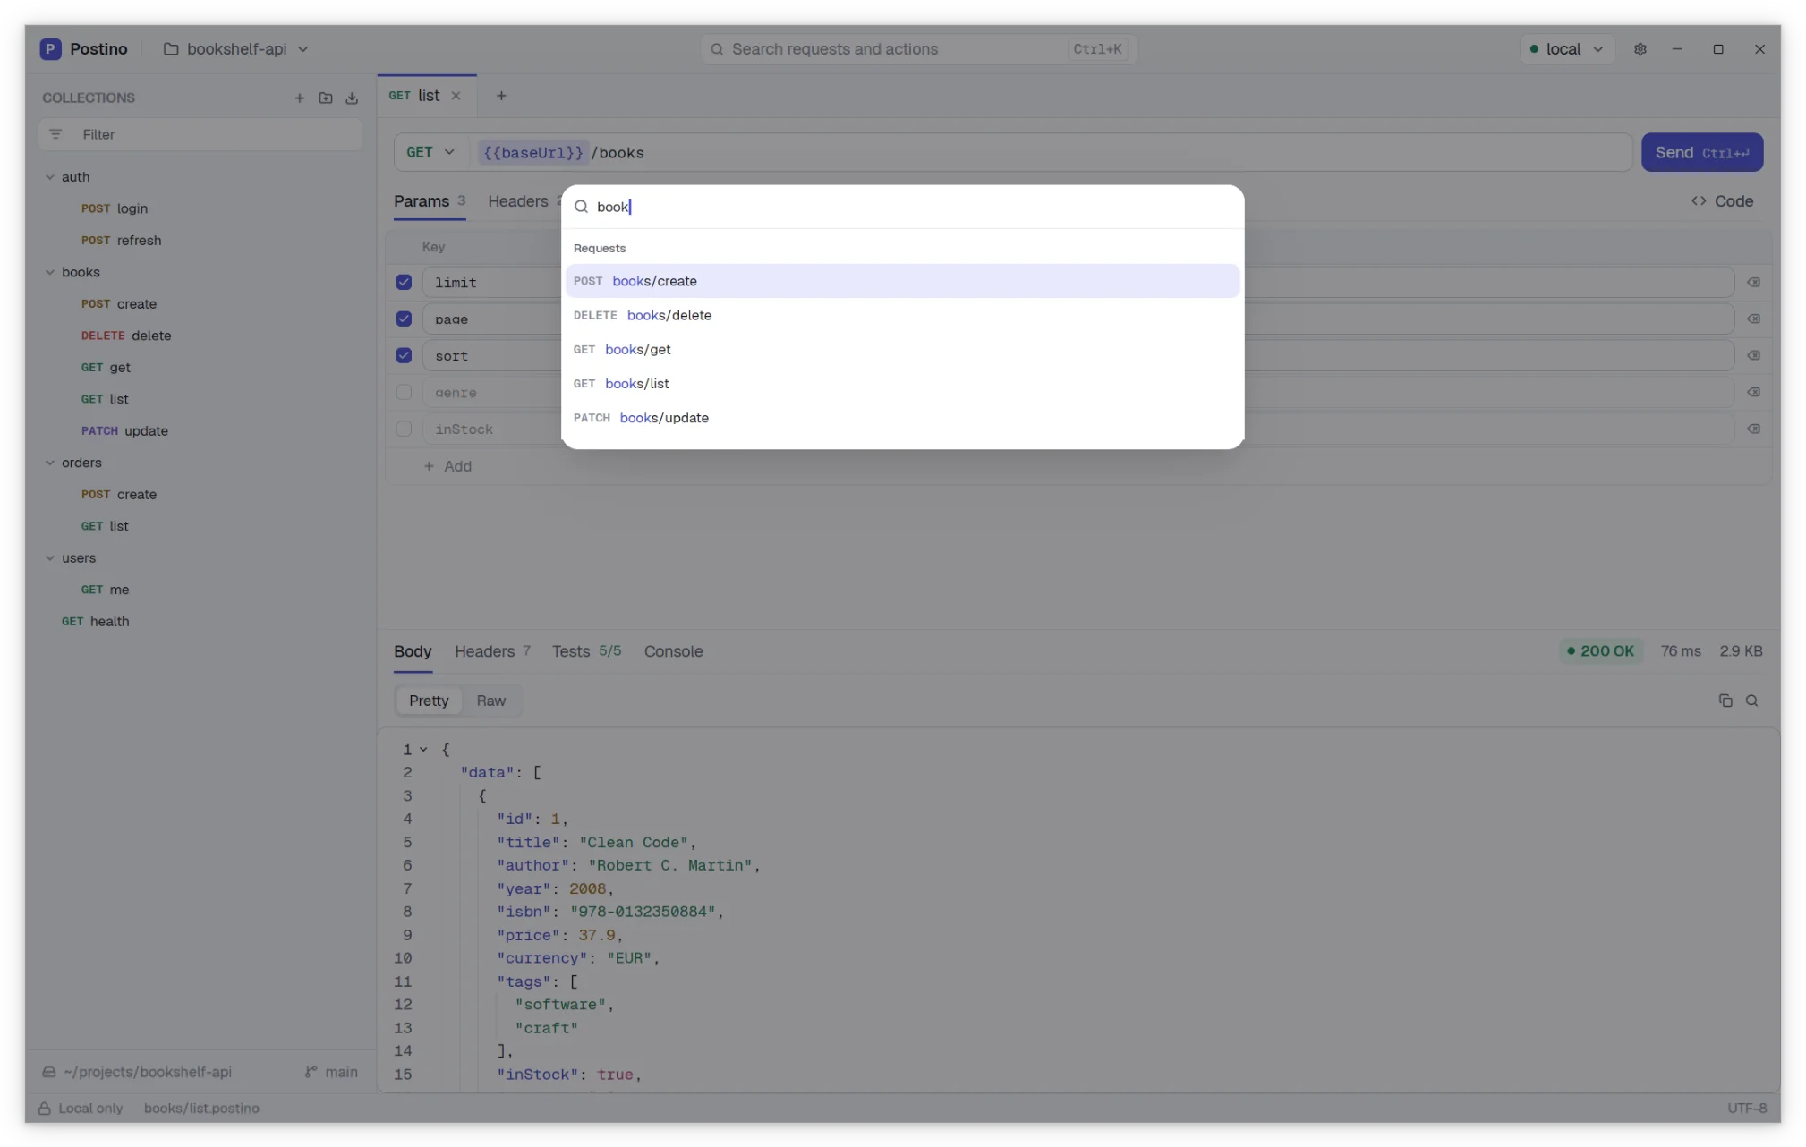Viewport: 1806px width, 1147px height.
Task: Close the GET list tab
Action: [456, 96]
